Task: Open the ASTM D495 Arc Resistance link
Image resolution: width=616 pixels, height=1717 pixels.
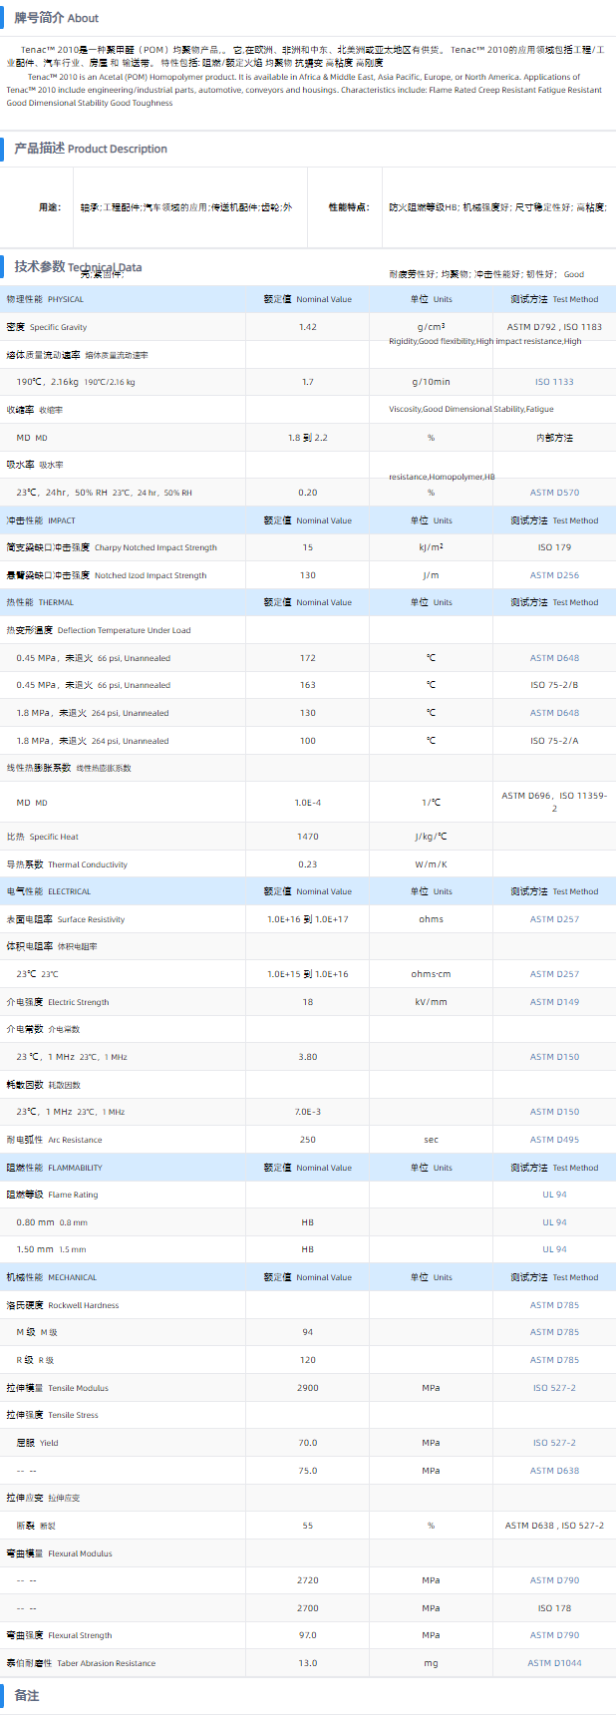Action: [554, 1140]
